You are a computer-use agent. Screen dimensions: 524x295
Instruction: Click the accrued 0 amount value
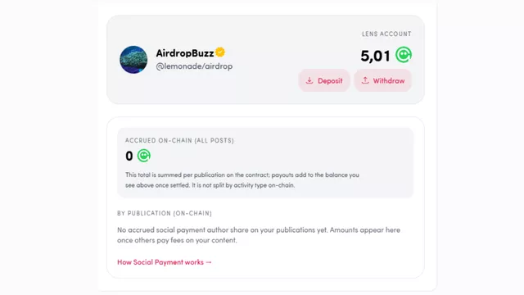tap(129, 156)
